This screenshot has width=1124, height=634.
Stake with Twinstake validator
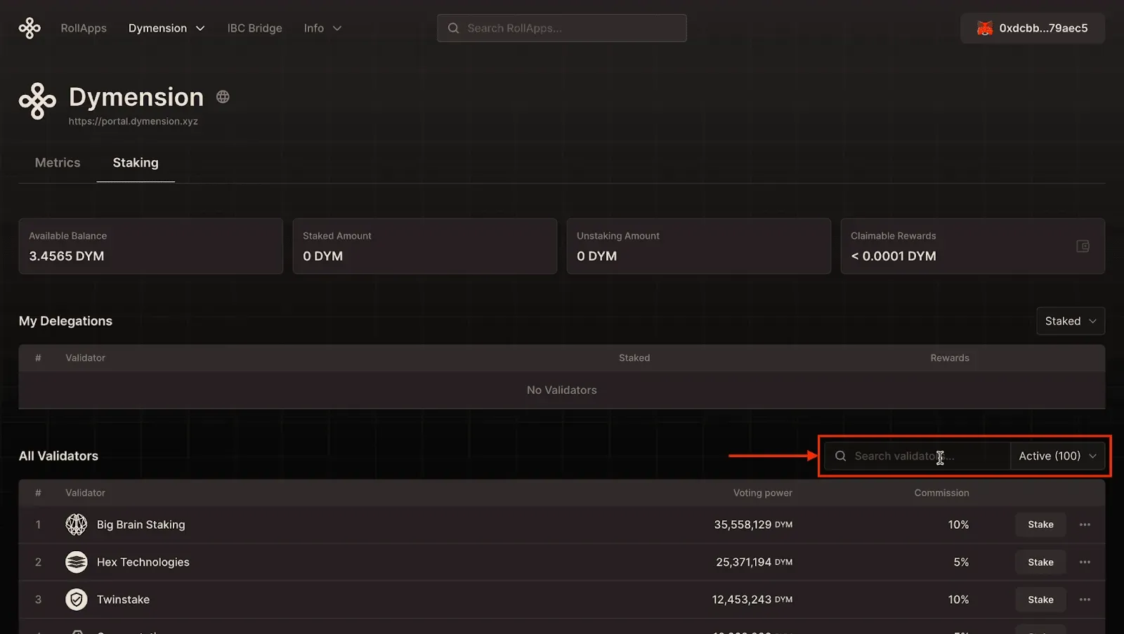click(x=1040, y=600)
